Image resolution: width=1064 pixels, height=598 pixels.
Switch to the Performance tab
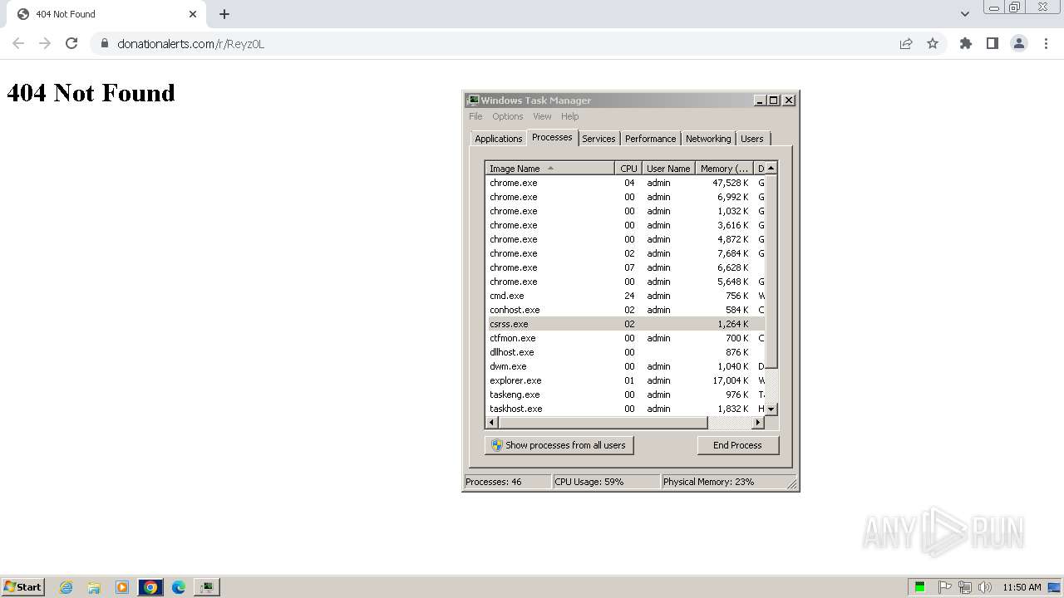[650, 139]
